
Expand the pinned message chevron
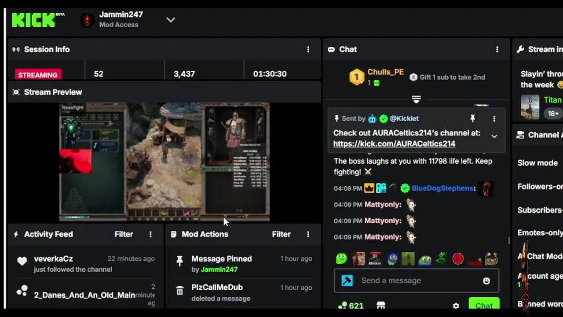click(x=494, y=136)
